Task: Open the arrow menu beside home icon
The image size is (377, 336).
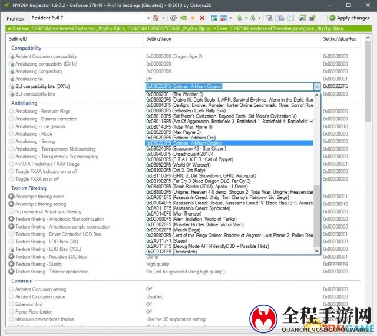Action: pos(164,18)
